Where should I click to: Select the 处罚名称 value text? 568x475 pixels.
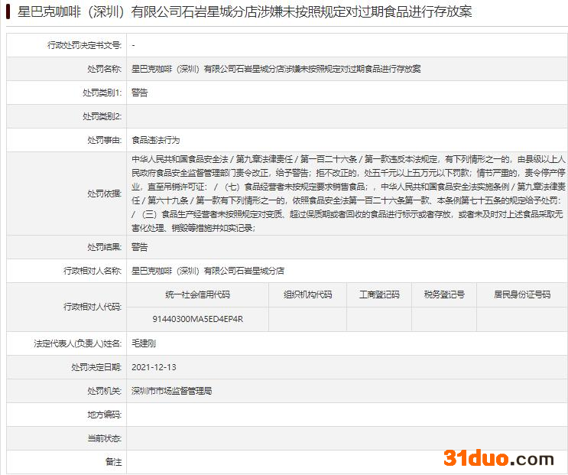(x=276, y=69)
